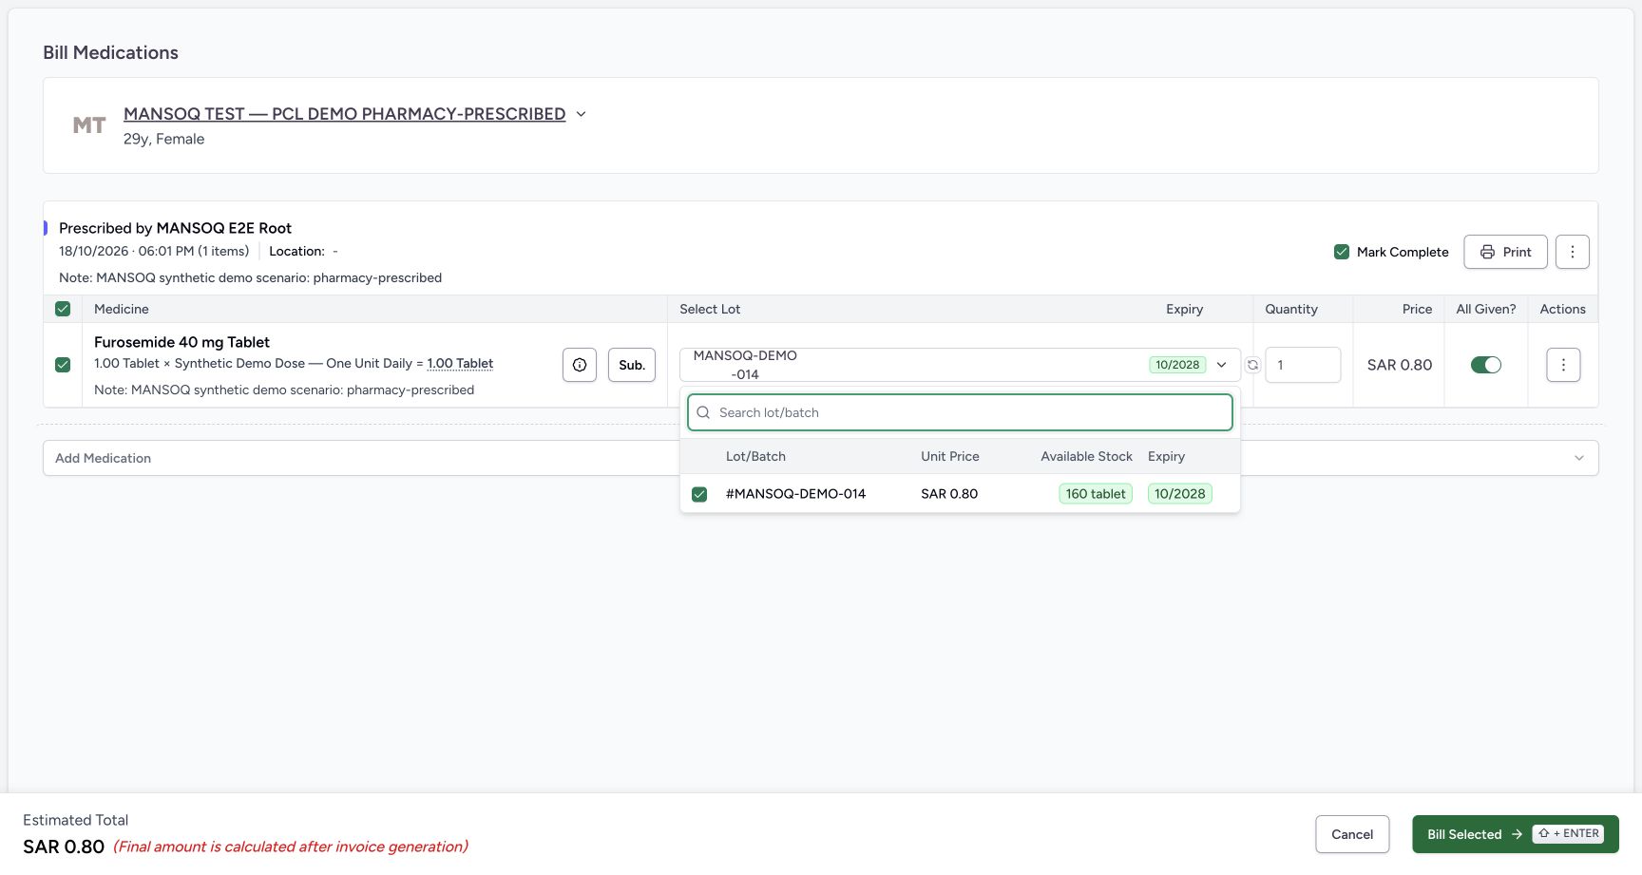Focus the Search lot/batch field
The height and width of the screenshot is (875, 1642).
coord(960,412)
